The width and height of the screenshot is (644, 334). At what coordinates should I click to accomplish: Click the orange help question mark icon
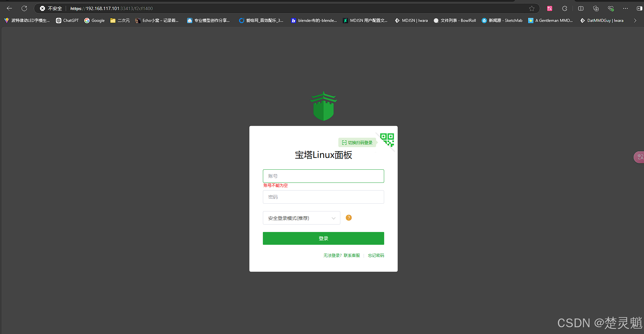[x=349, y=218]
